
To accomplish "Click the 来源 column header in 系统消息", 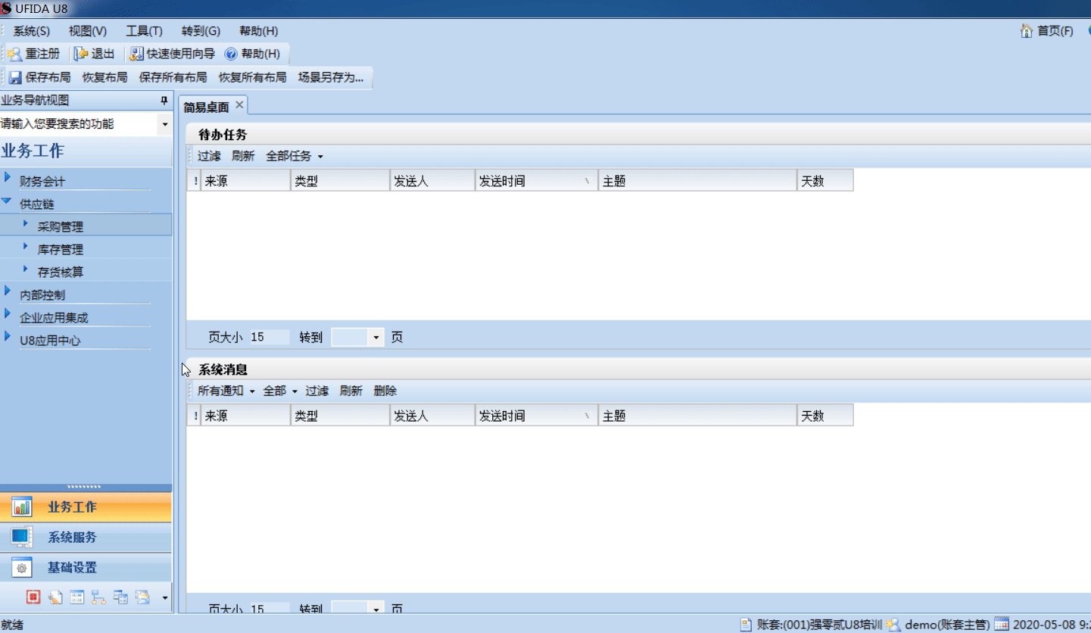I will point(245,416).
